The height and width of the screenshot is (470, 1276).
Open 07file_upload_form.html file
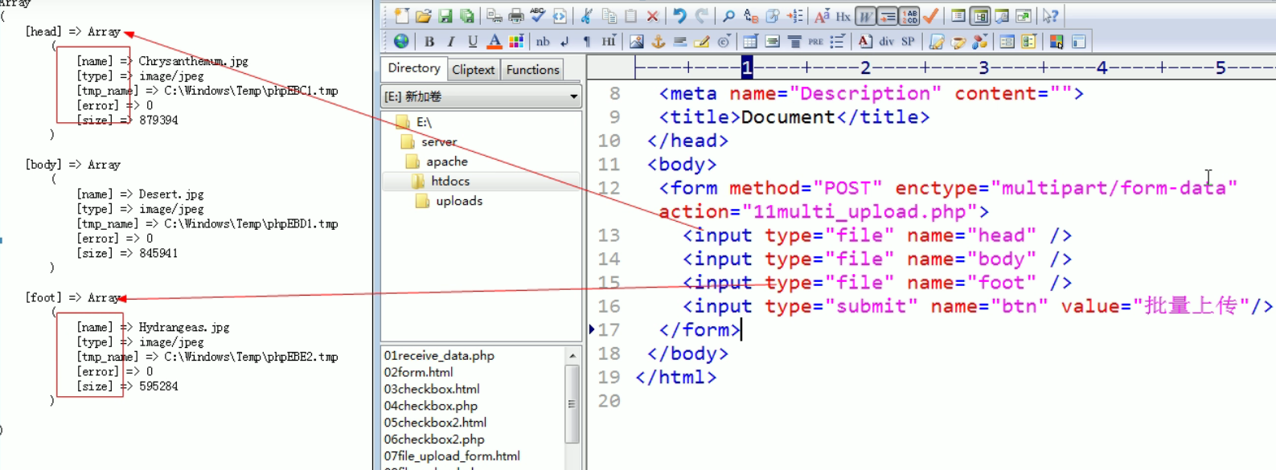[x=452, y=456]
